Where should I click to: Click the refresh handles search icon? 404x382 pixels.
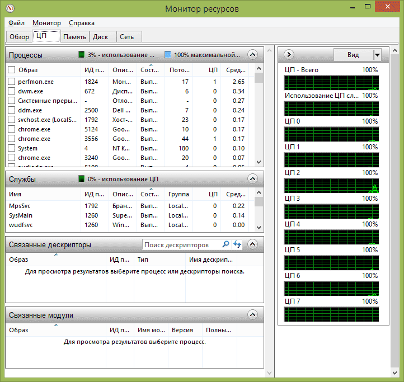237,244
